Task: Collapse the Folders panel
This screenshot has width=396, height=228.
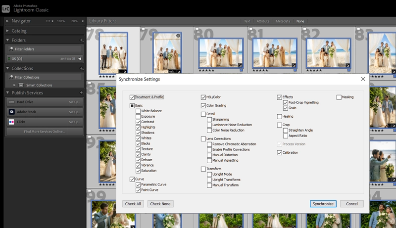Action: tap(7, 40)
